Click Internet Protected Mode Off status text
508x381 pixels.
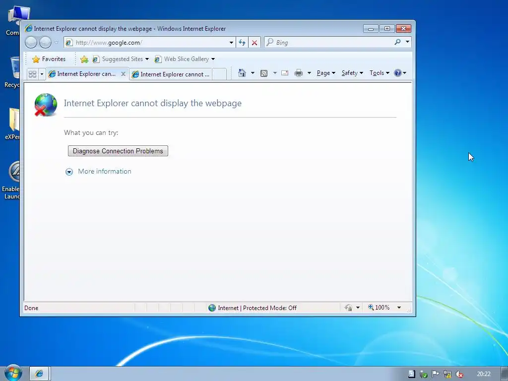[257, 308]
